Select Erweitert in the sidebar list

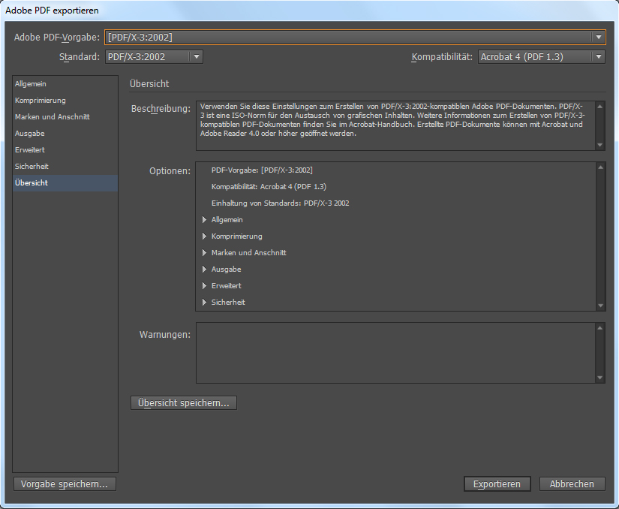tap(30, 150)
